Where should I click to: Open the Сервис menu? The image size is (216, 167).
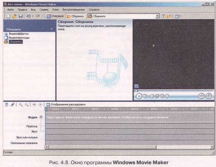[x=44, y=10]
